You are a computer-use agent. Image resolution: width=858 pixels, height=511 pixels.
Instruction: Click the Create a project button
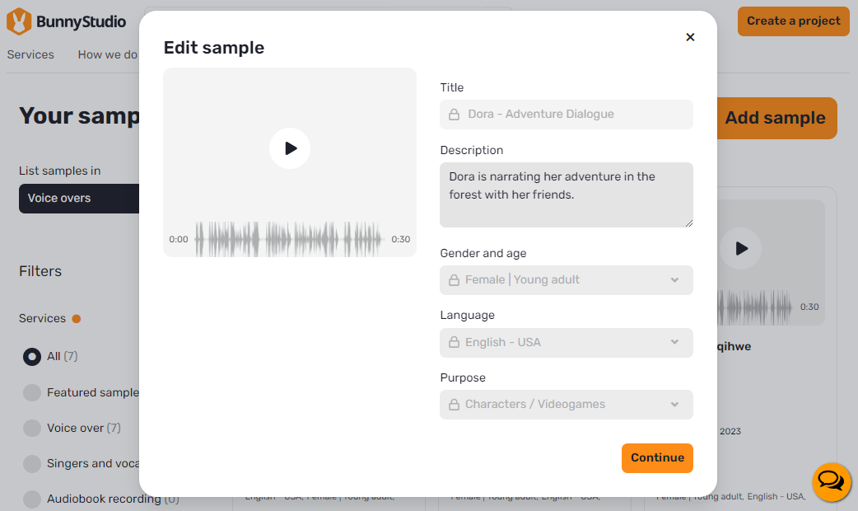[794, 21]
